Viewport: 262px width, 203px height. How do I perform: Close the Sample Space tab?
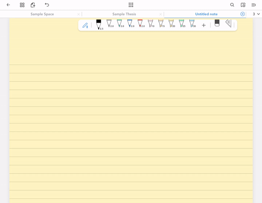pyautogui.click(x=79, y=14)
